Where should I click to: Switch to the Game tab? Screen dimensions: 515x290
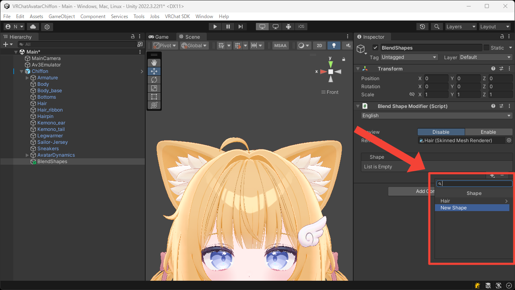[159, 37]
